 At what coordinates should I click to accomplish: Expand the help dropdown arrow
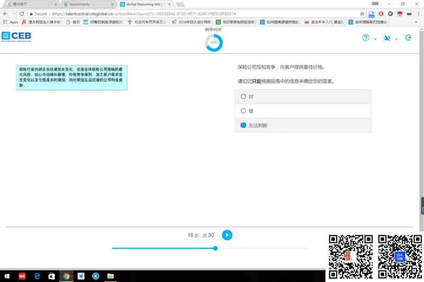(375, 39)
